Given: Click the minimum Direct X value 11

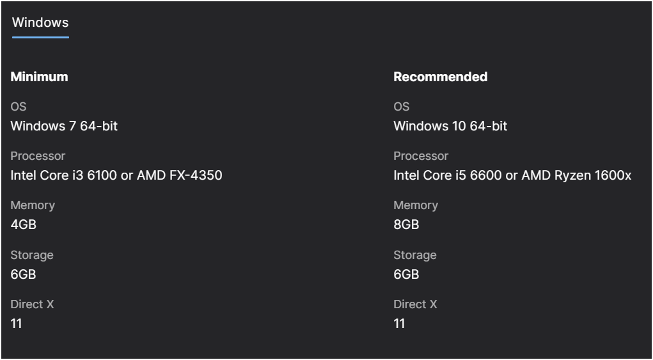Looking at the screenshot, I should (x=16, y=324).
